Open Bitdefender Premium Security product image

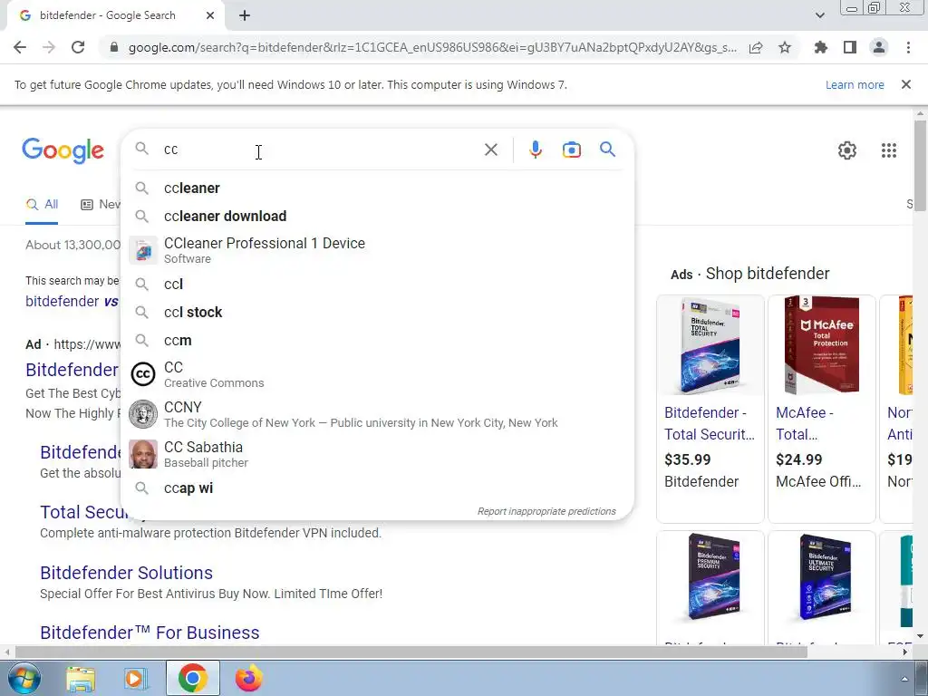pos(710,577)
